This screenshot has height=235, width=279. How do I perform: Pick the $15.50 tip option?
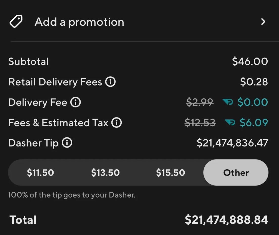point(170,173)
